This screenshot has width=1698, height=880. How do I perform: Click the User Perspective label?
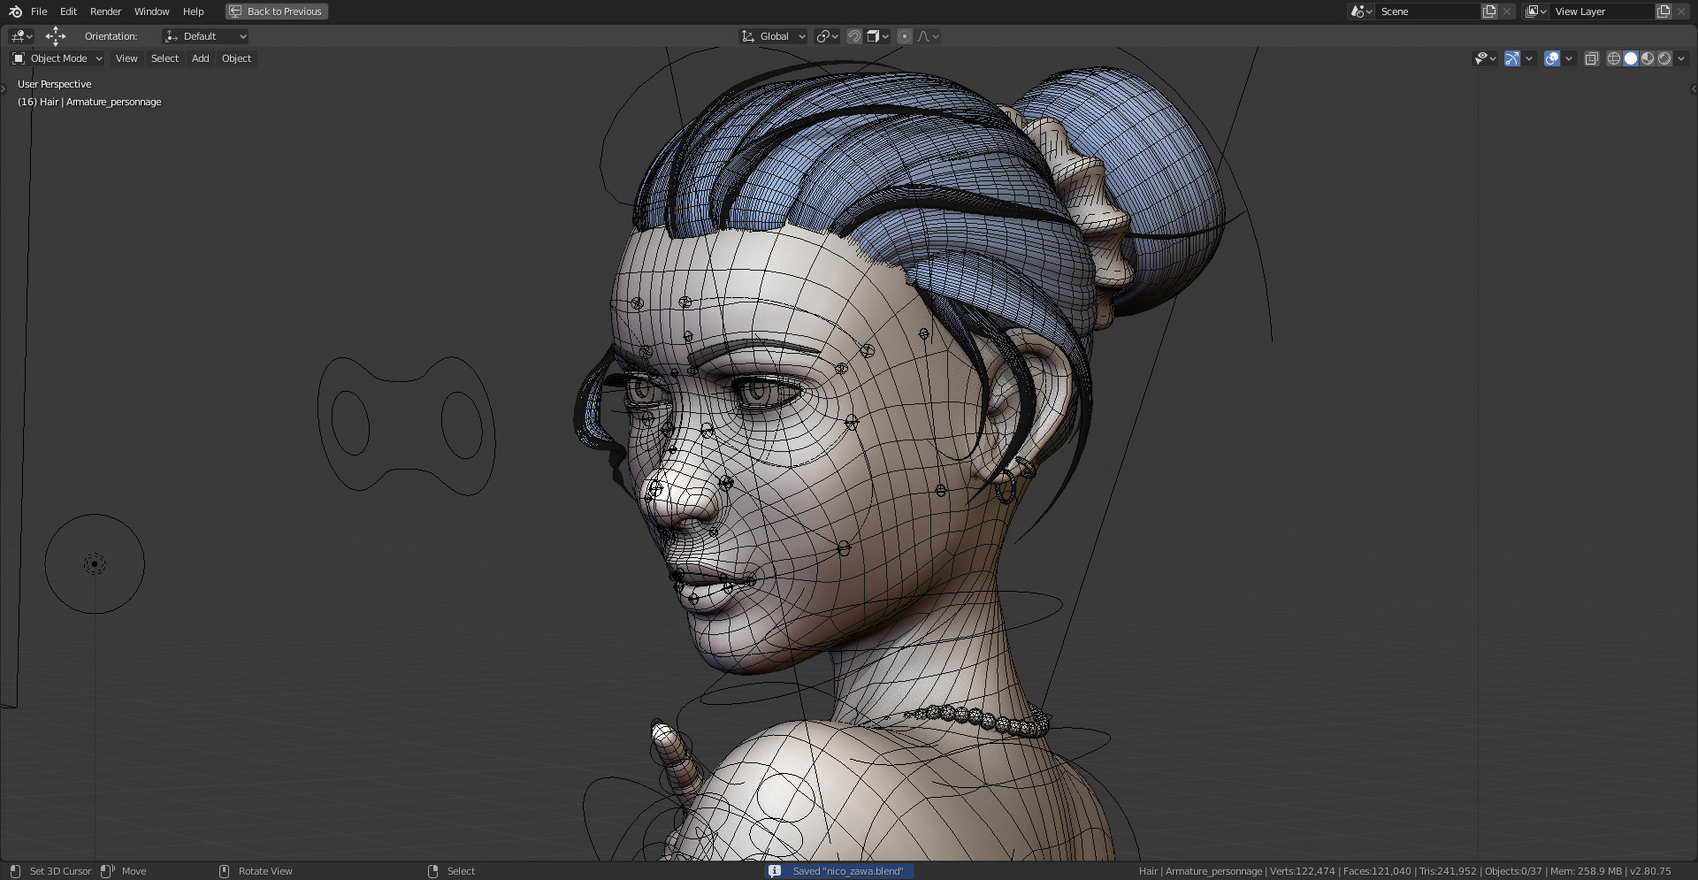[x=54, y=84]
